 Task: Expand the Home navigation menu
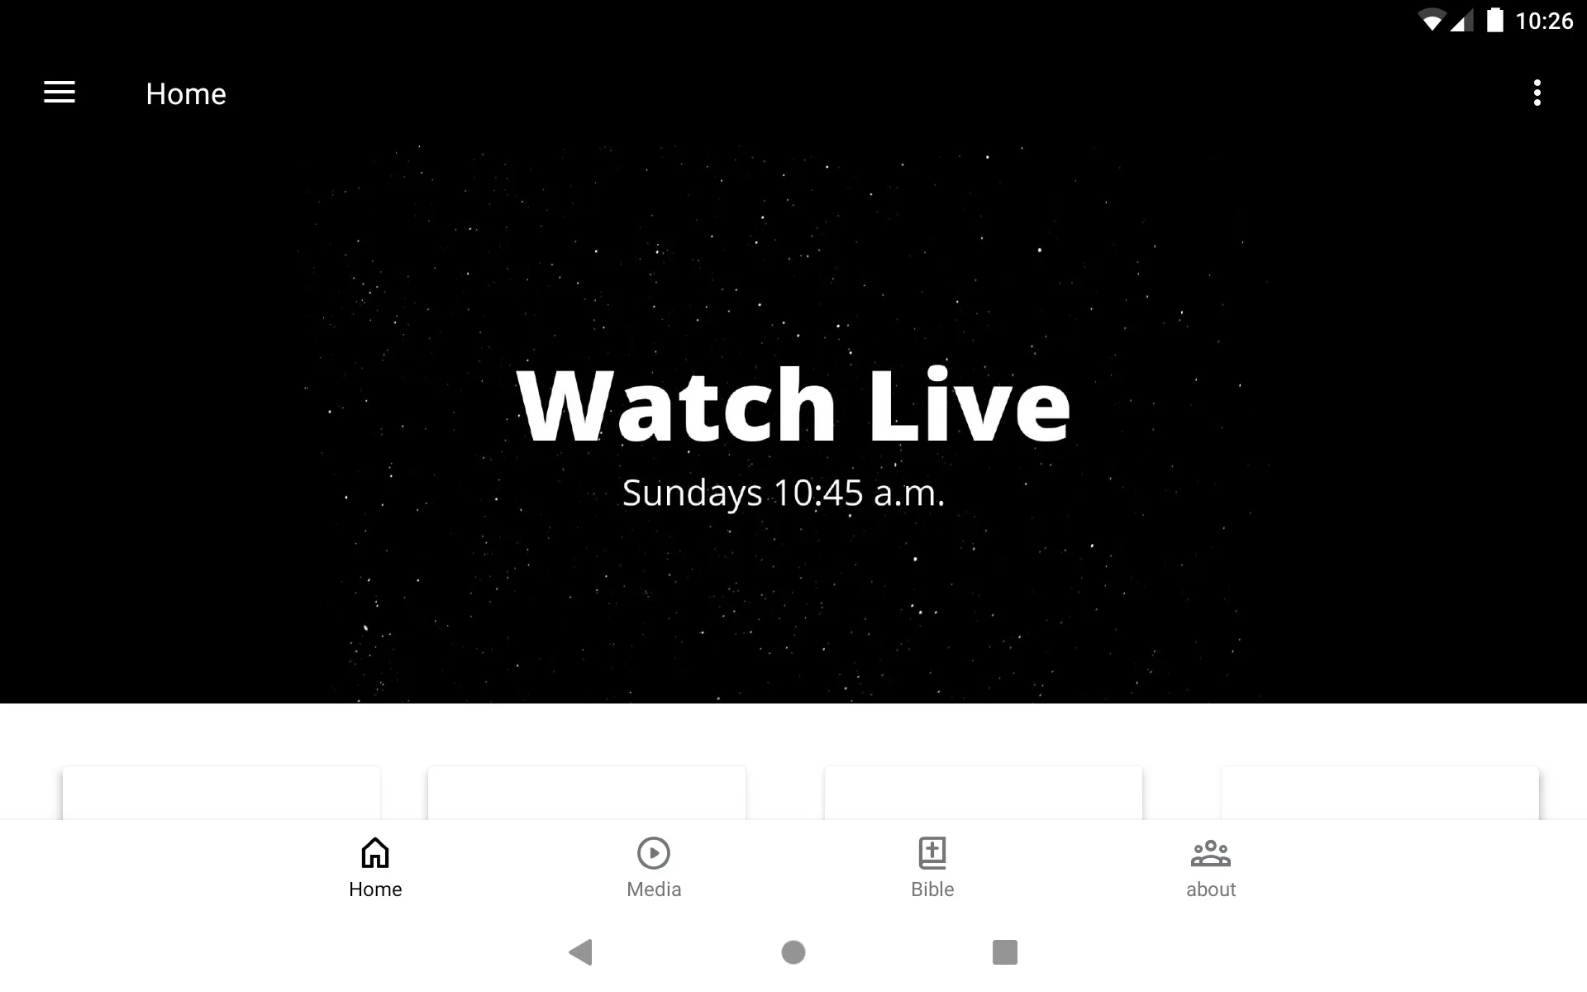click(x=60, y=93)
